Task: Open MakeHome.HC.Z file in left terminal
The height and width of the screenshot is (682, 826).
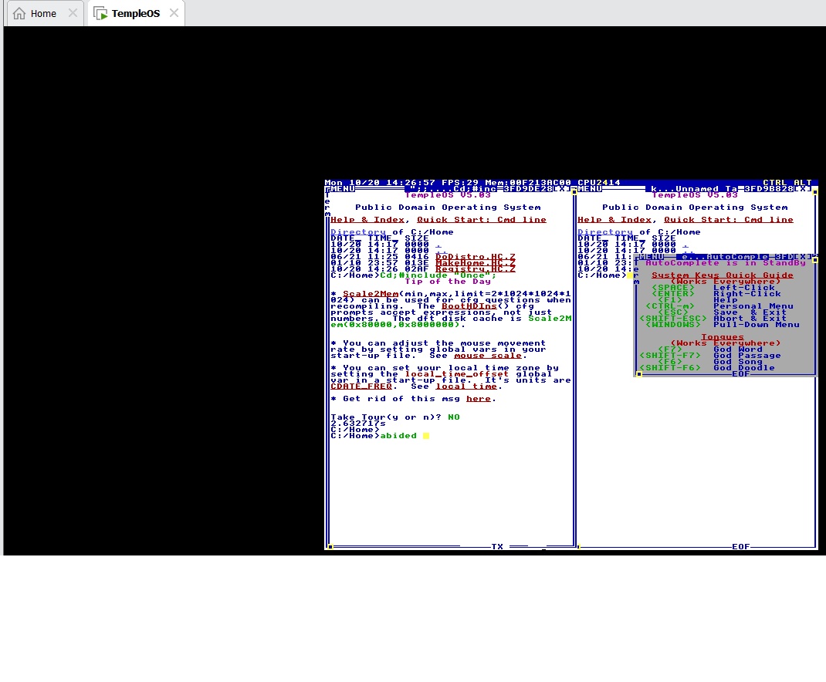Action: [x=476, y=263]
